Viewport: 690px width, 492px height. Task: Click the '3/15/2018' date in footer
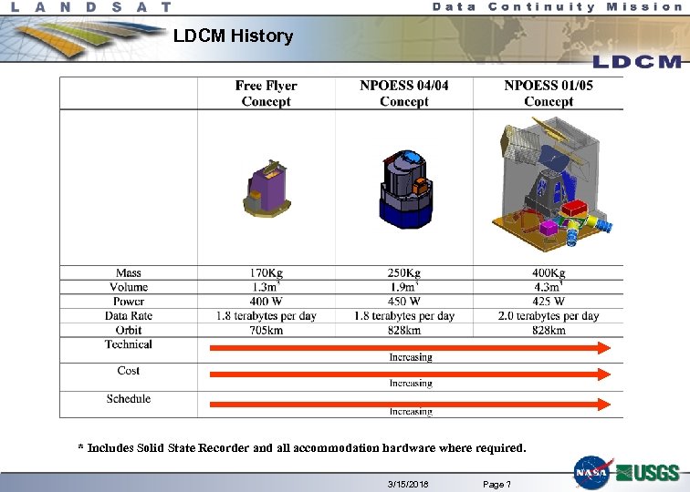tap(408, 484)
